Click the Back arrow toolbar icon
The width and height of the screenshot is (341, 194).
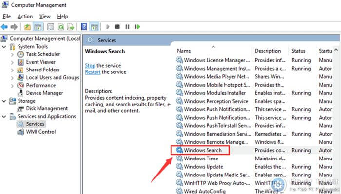4,27
